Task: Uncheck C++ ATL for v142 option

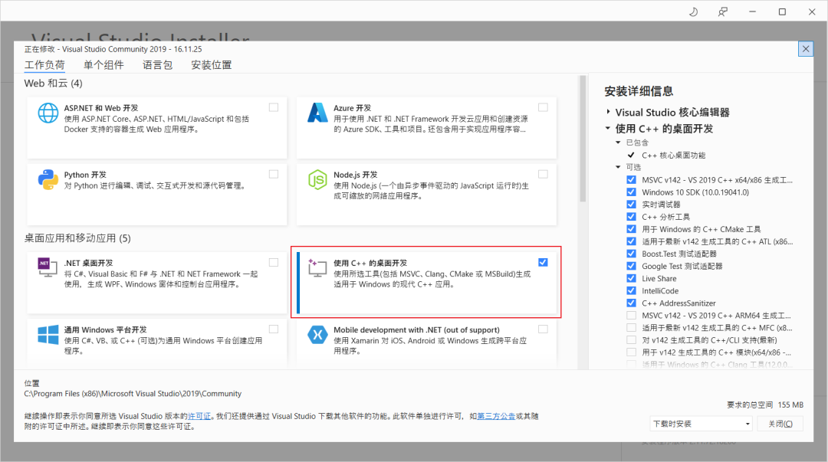Action: click(631, 241)
